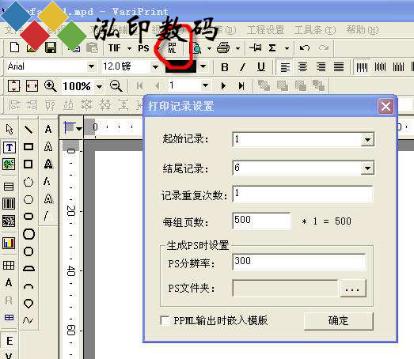Click the save diskette icon
The width and height of the screenshot is (414, 359).
[x=51, y=47]
